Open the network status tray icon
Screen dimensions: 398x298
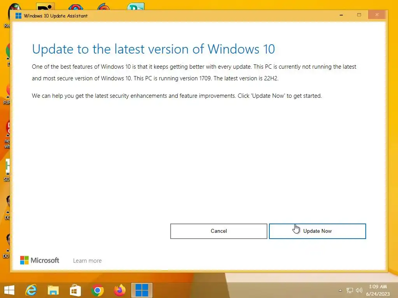(x=350, y=290)
